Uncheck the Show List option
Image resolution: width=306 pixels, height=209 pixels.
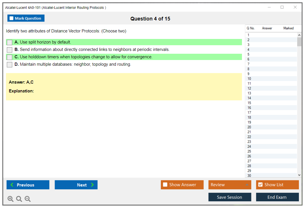[260, 185]
